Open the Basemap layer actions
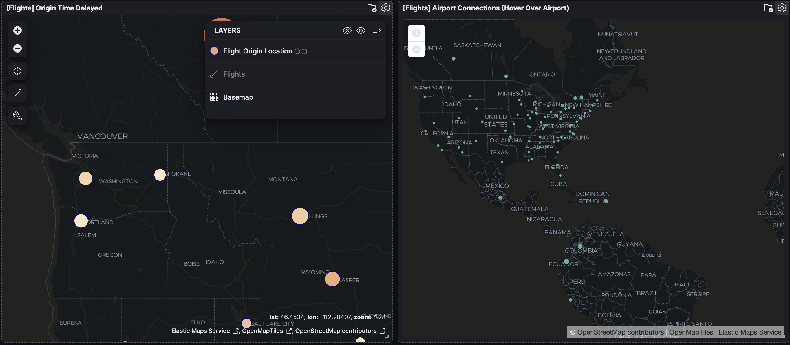This screenshot has width=790, height=345. 238,97
